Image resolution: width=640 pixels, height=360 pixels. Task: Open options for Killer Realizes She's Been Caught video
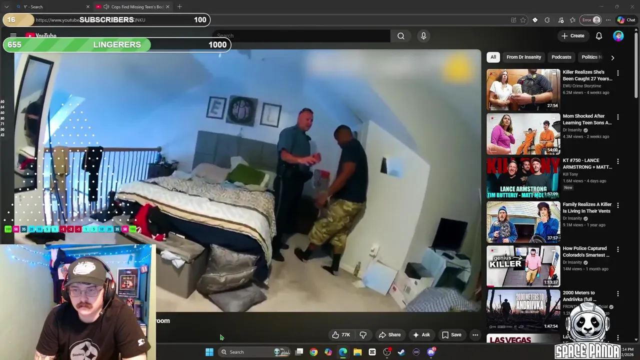pos(618,73)
